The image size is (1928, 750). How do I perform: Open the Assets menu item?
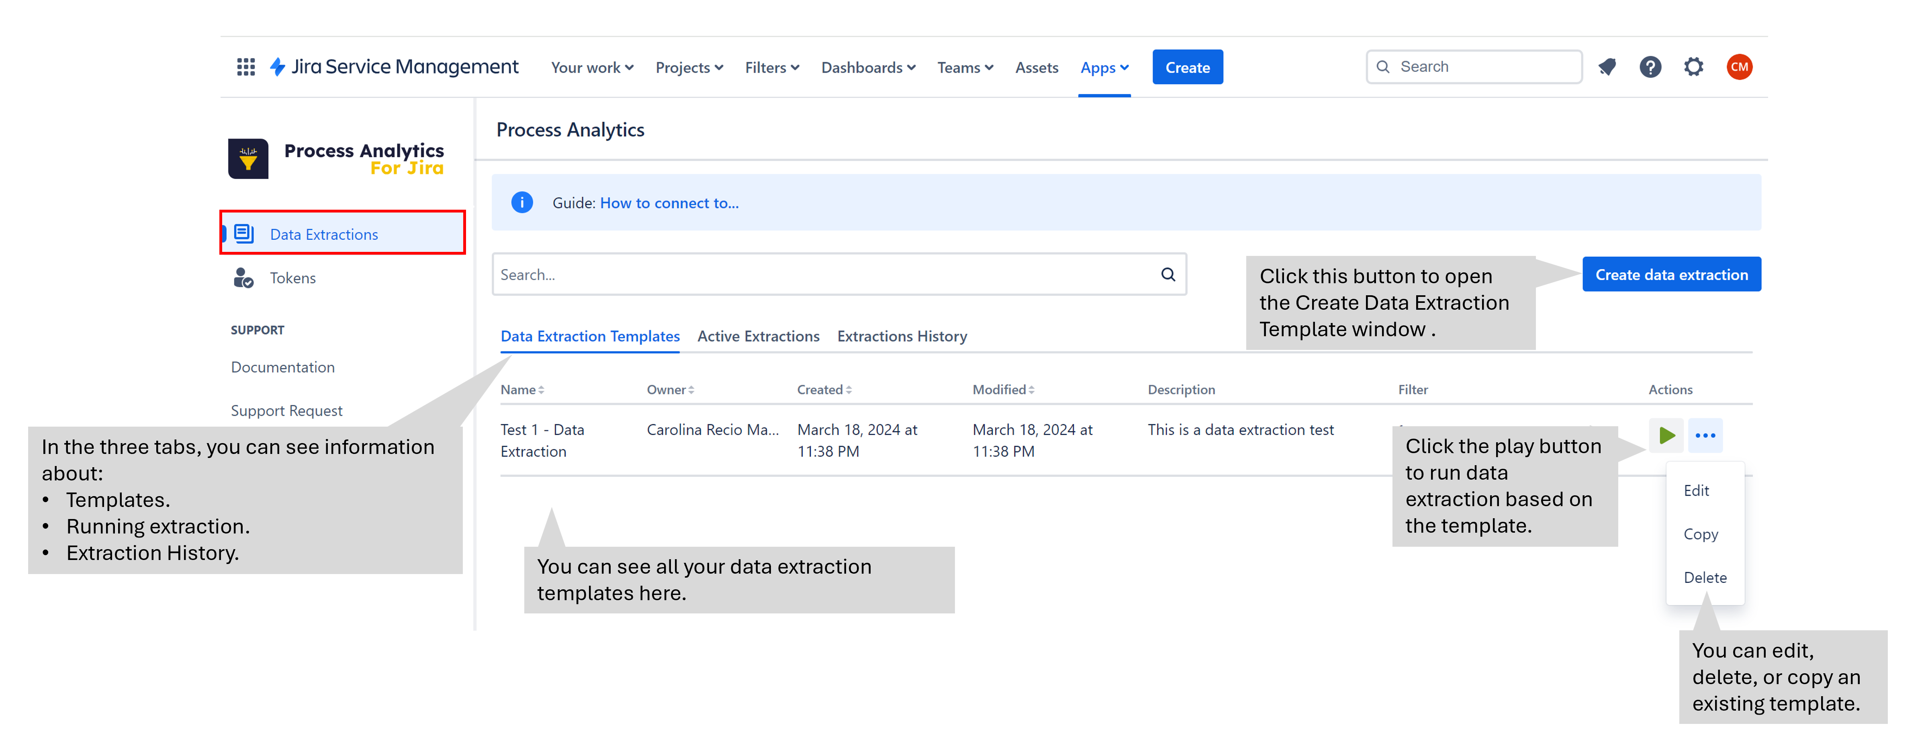[x=1037, y=68]
